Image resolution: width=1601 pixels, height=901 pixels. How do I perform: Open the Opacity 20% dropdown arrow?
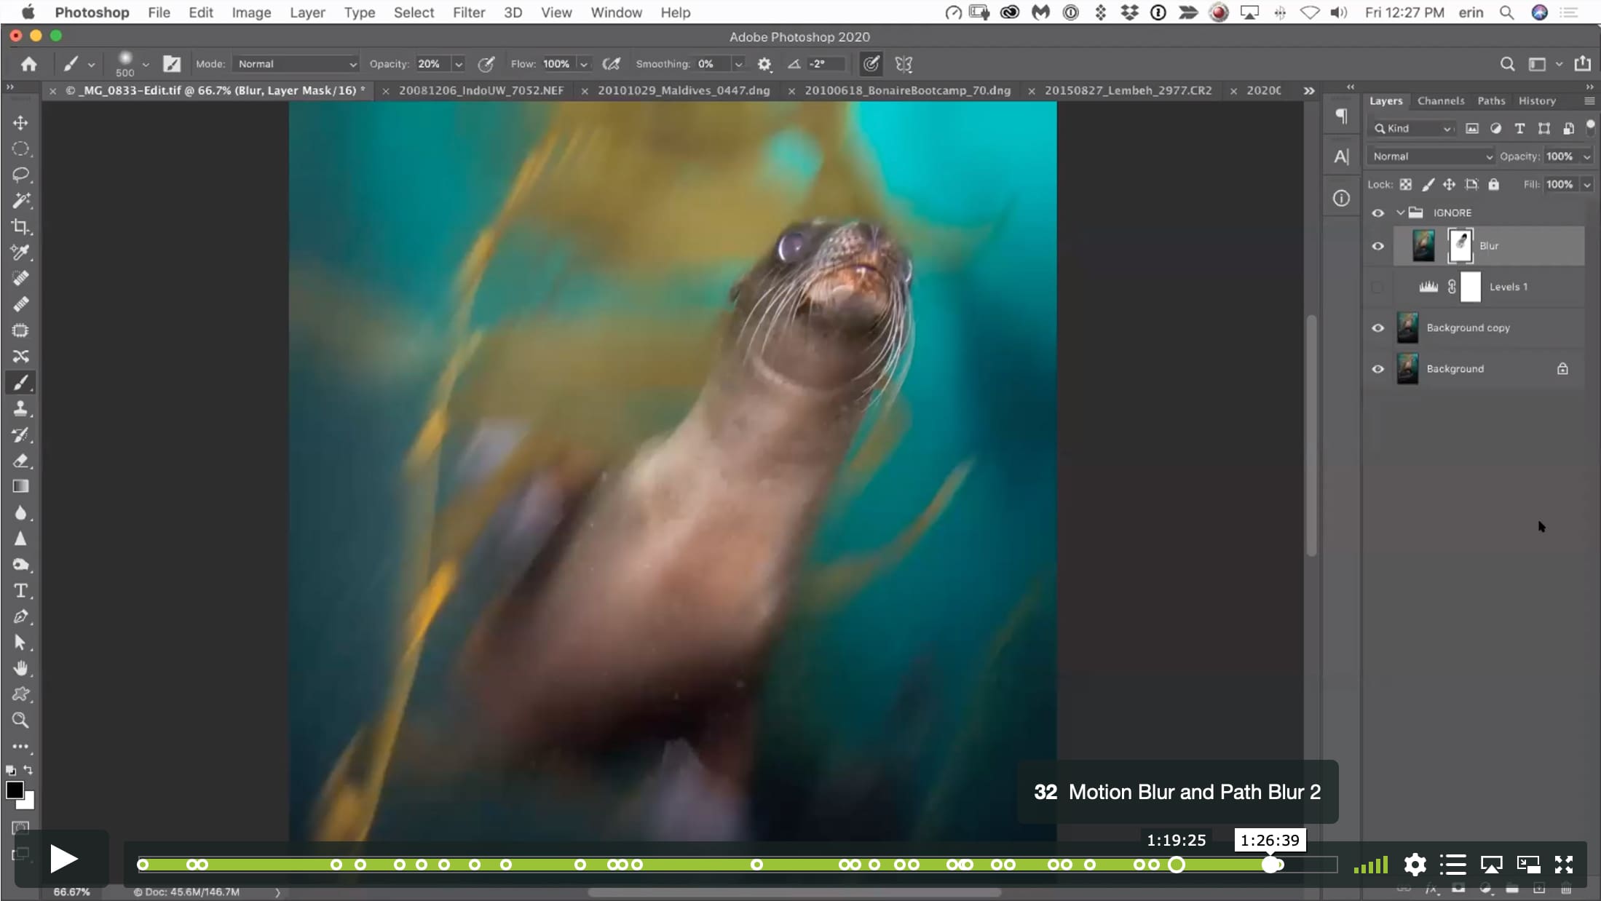point(459,64)
